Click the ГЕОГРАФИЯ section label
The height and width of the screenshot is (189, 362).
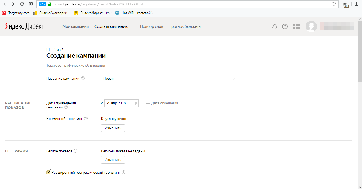16,151
